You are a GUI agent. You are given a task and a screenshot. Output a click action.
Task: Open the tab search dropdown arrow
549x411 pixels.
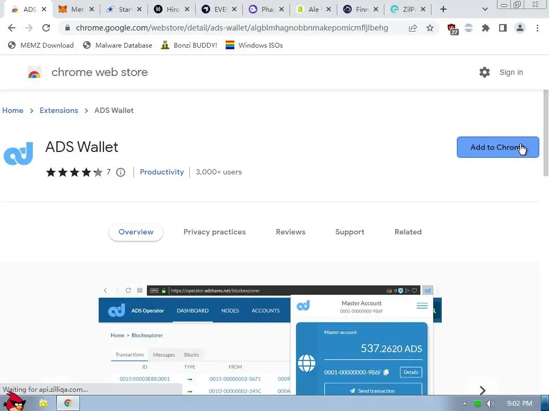point(485,10)
